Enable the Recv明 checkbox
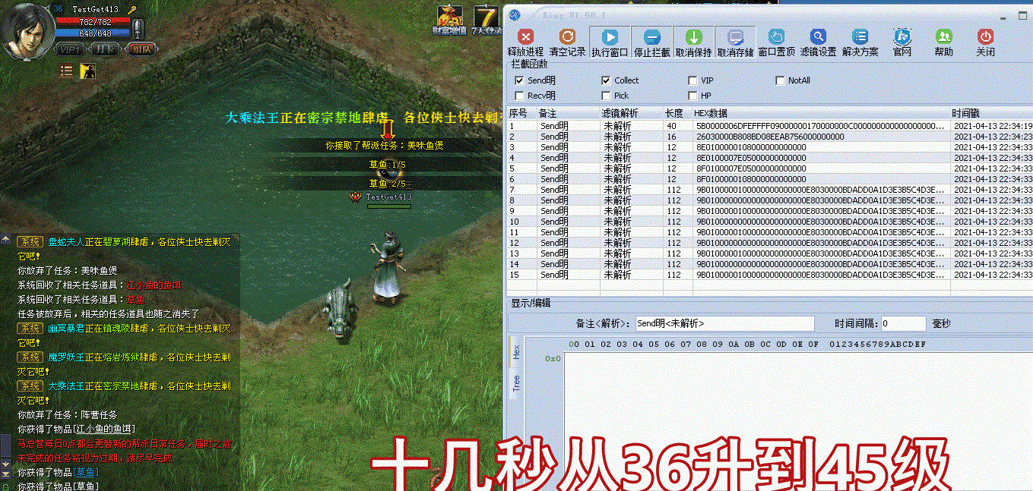The height and width of the screenshot is (491, 1033). 519,96
